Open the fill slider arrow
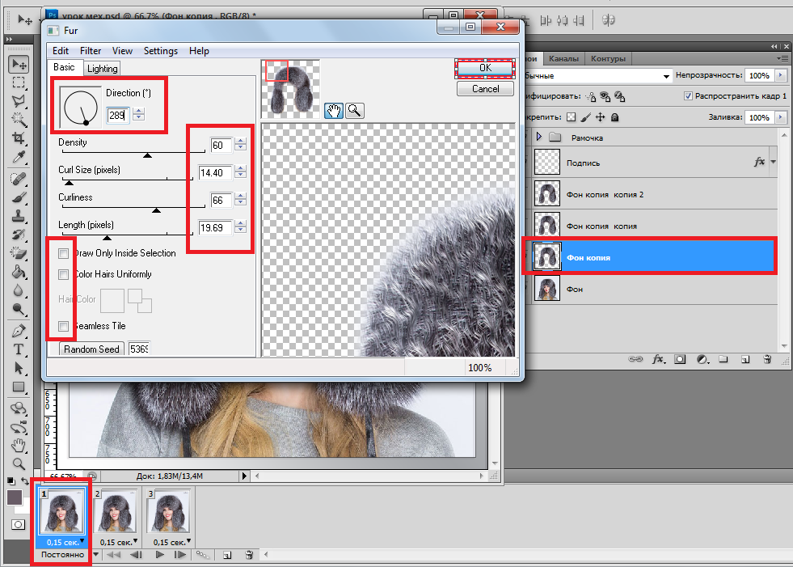This screenshot has height=567, width=793. 780,117
